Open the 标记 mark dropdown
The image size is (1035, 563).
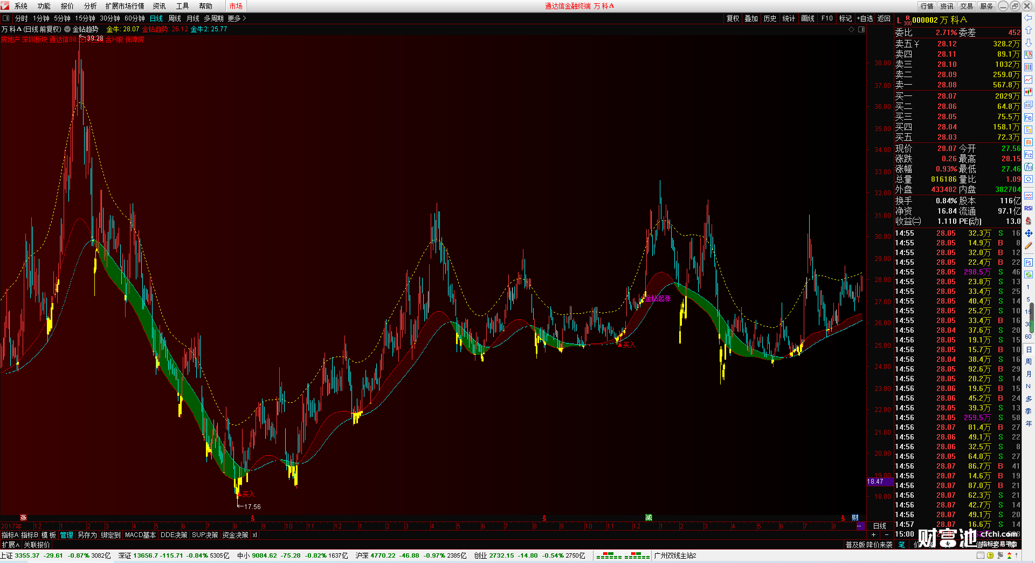click(x=846, y=18)
